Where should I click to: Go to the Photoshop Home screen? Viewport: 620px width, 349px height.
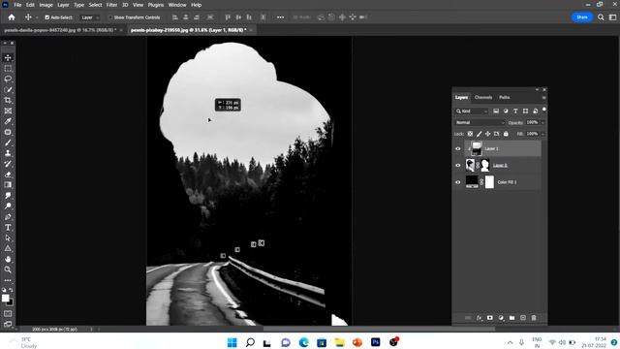click(x=12, y=17)
